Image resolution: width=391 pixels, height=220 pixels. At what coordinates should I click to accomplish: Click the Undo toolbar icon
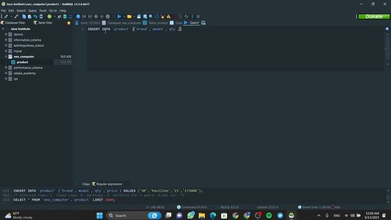35,16
